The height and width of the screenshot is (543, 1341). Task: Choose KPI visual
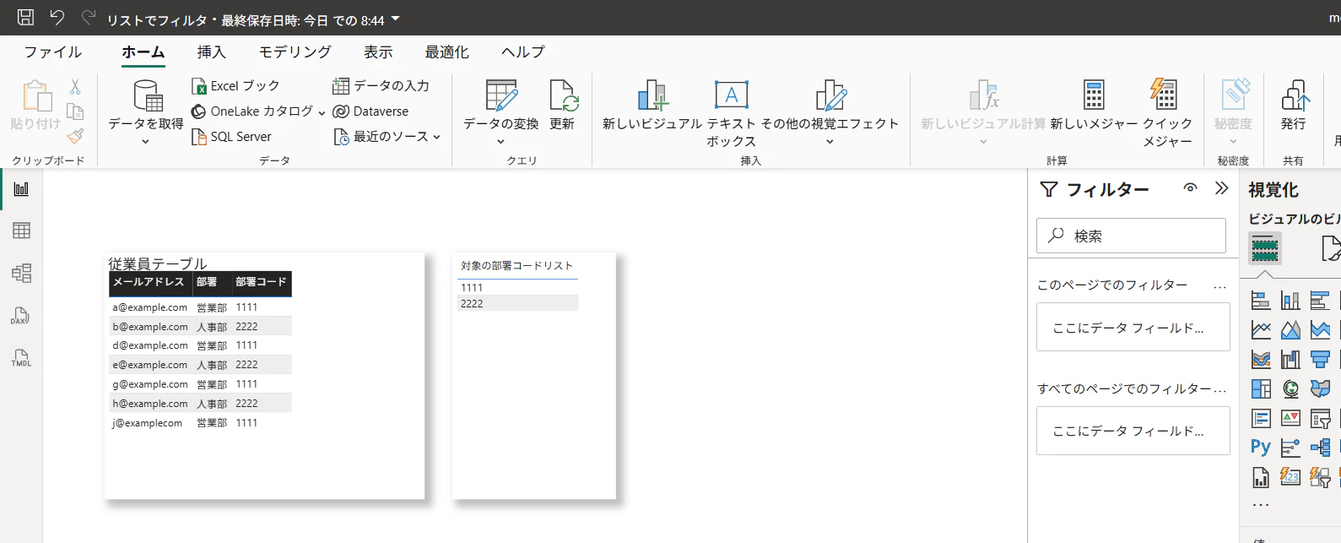(x=1290, y=418)
